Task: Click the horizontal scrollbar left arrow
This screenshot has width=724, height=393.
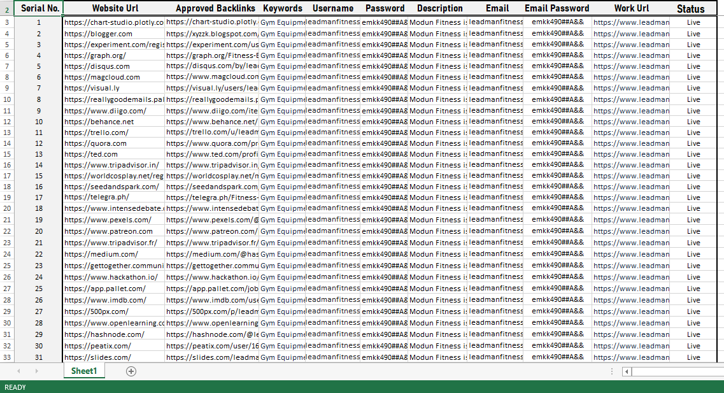Action: point(627,372)
